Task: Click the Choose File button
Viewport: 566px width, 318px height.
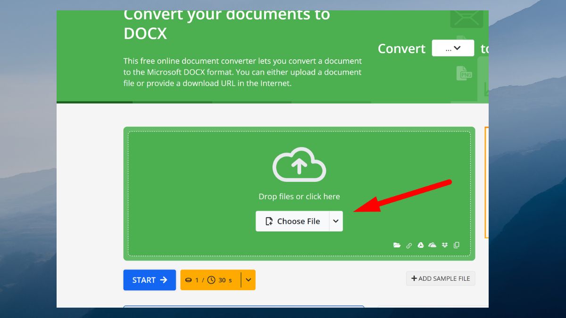Action: pyautogui.click(x=292, y=221)
